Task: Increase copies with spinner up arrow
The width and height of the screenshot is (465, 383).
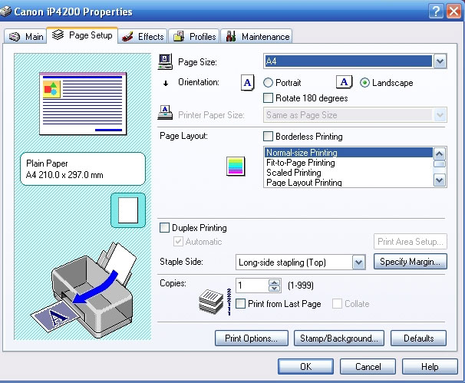Action: (x=274, y=282)
